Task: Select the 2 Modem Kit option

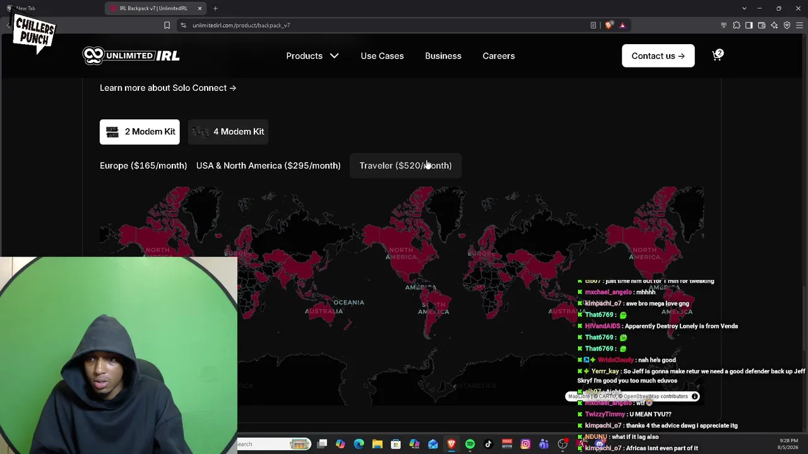Action: (140, 132)
